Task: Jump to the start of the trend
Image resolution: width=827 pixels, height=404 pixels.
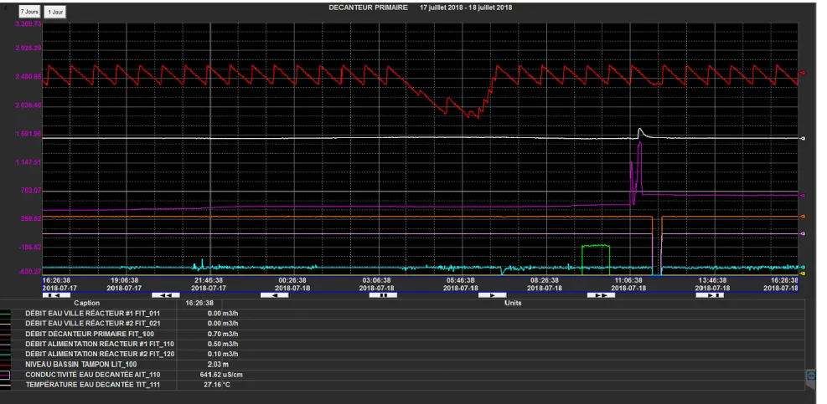Action: 55,295
